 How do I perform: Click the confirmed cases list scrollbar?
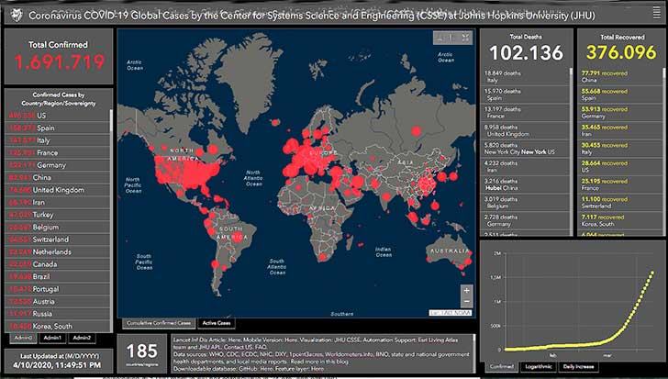(112, 120)
